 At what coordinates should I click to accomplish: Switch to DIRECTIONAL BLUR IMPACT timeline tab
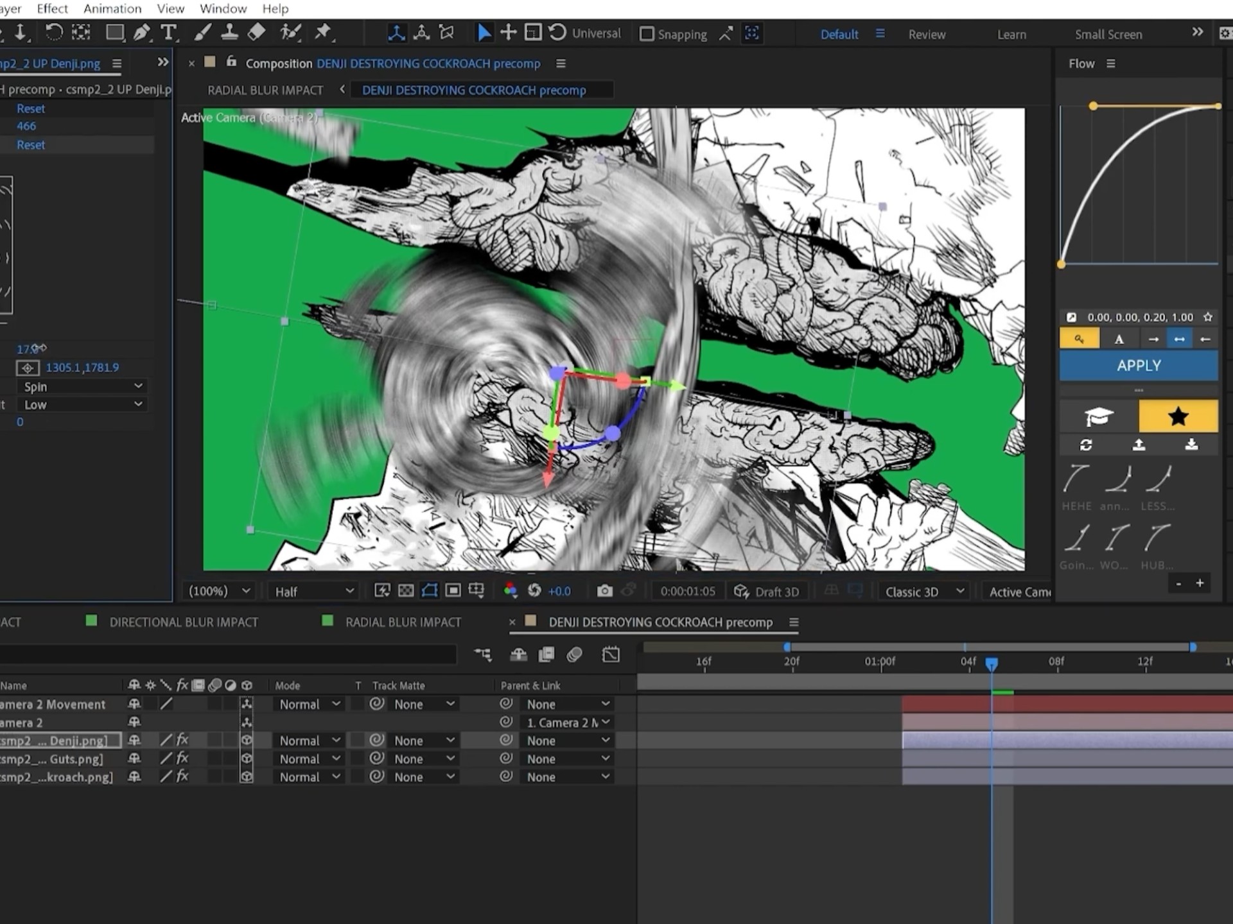point(184,622)
